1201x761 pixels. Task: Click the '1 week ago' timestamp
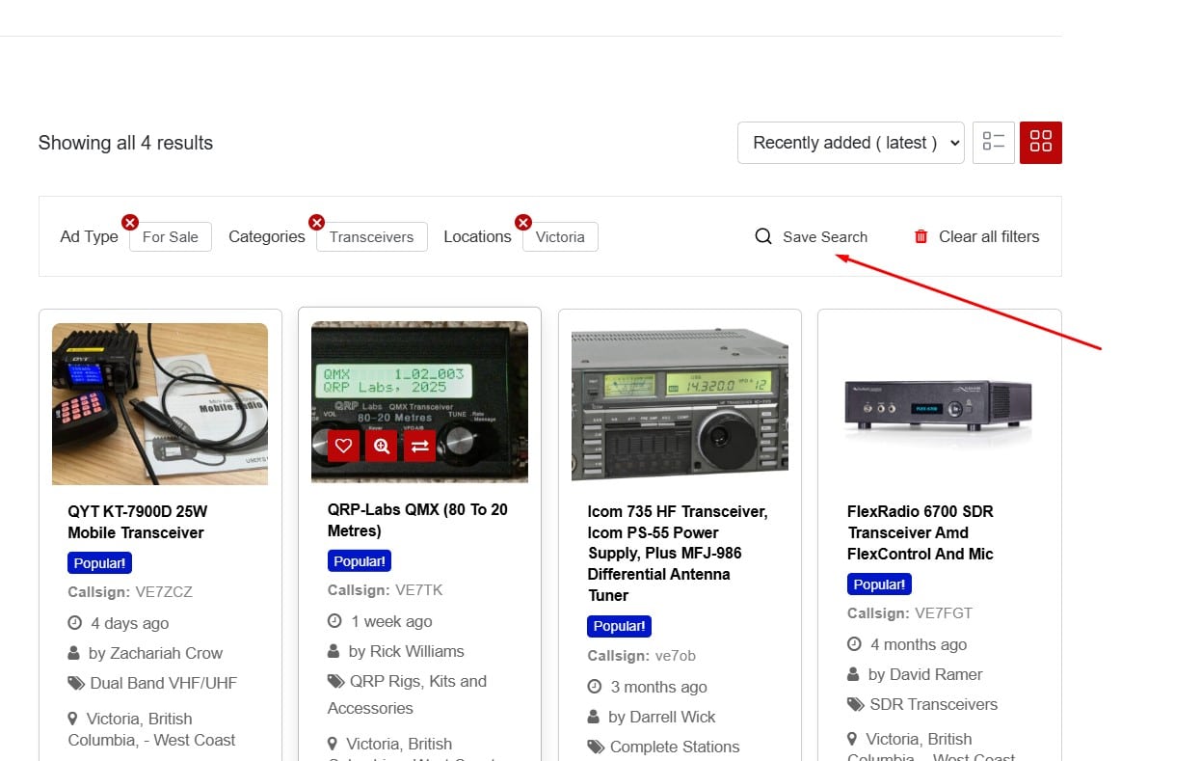pos(391,621)
